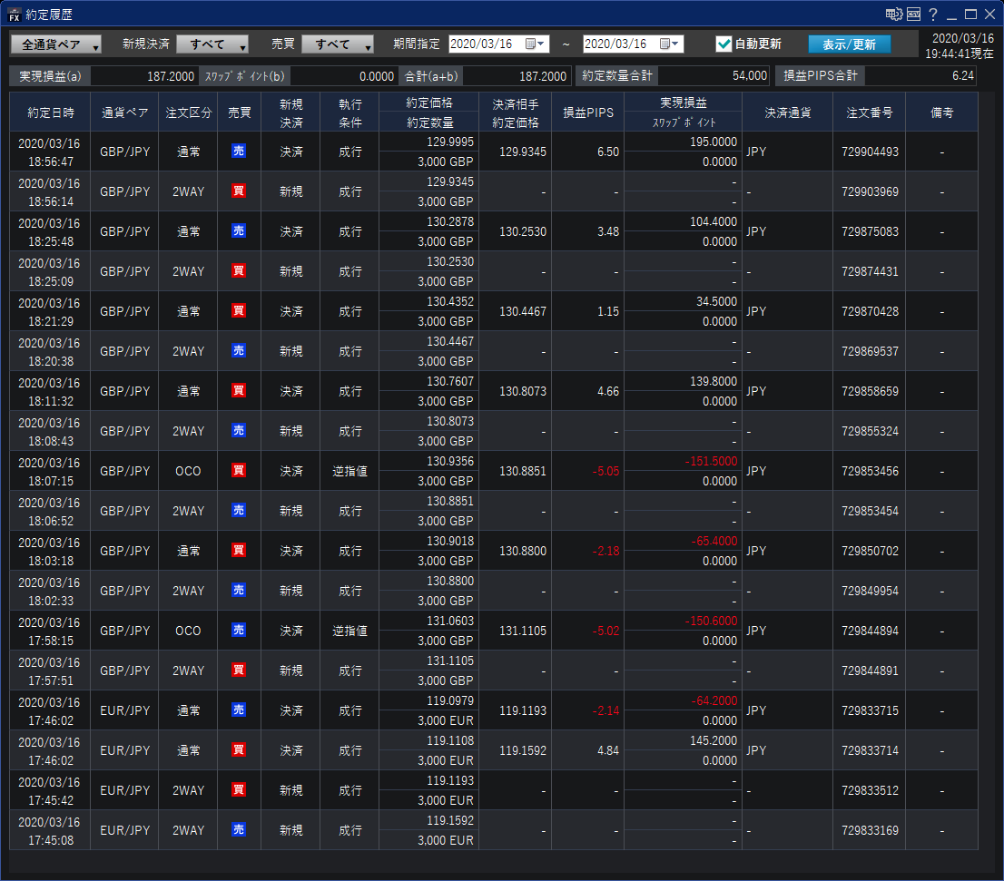Open help via the question mark icon
Screen dimensions: 1004x881
(x=932, y=15)
